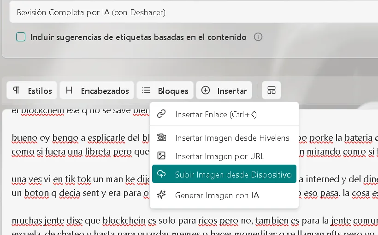Open the Encabezados dropdown button
Image resolution: width=378 pixels, height=235 pixels.
tap(97, 91)
